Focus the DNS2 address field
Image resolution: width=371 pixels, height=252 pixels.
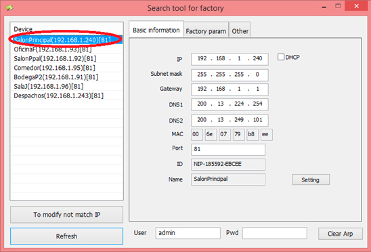click(x=230, y=121)
